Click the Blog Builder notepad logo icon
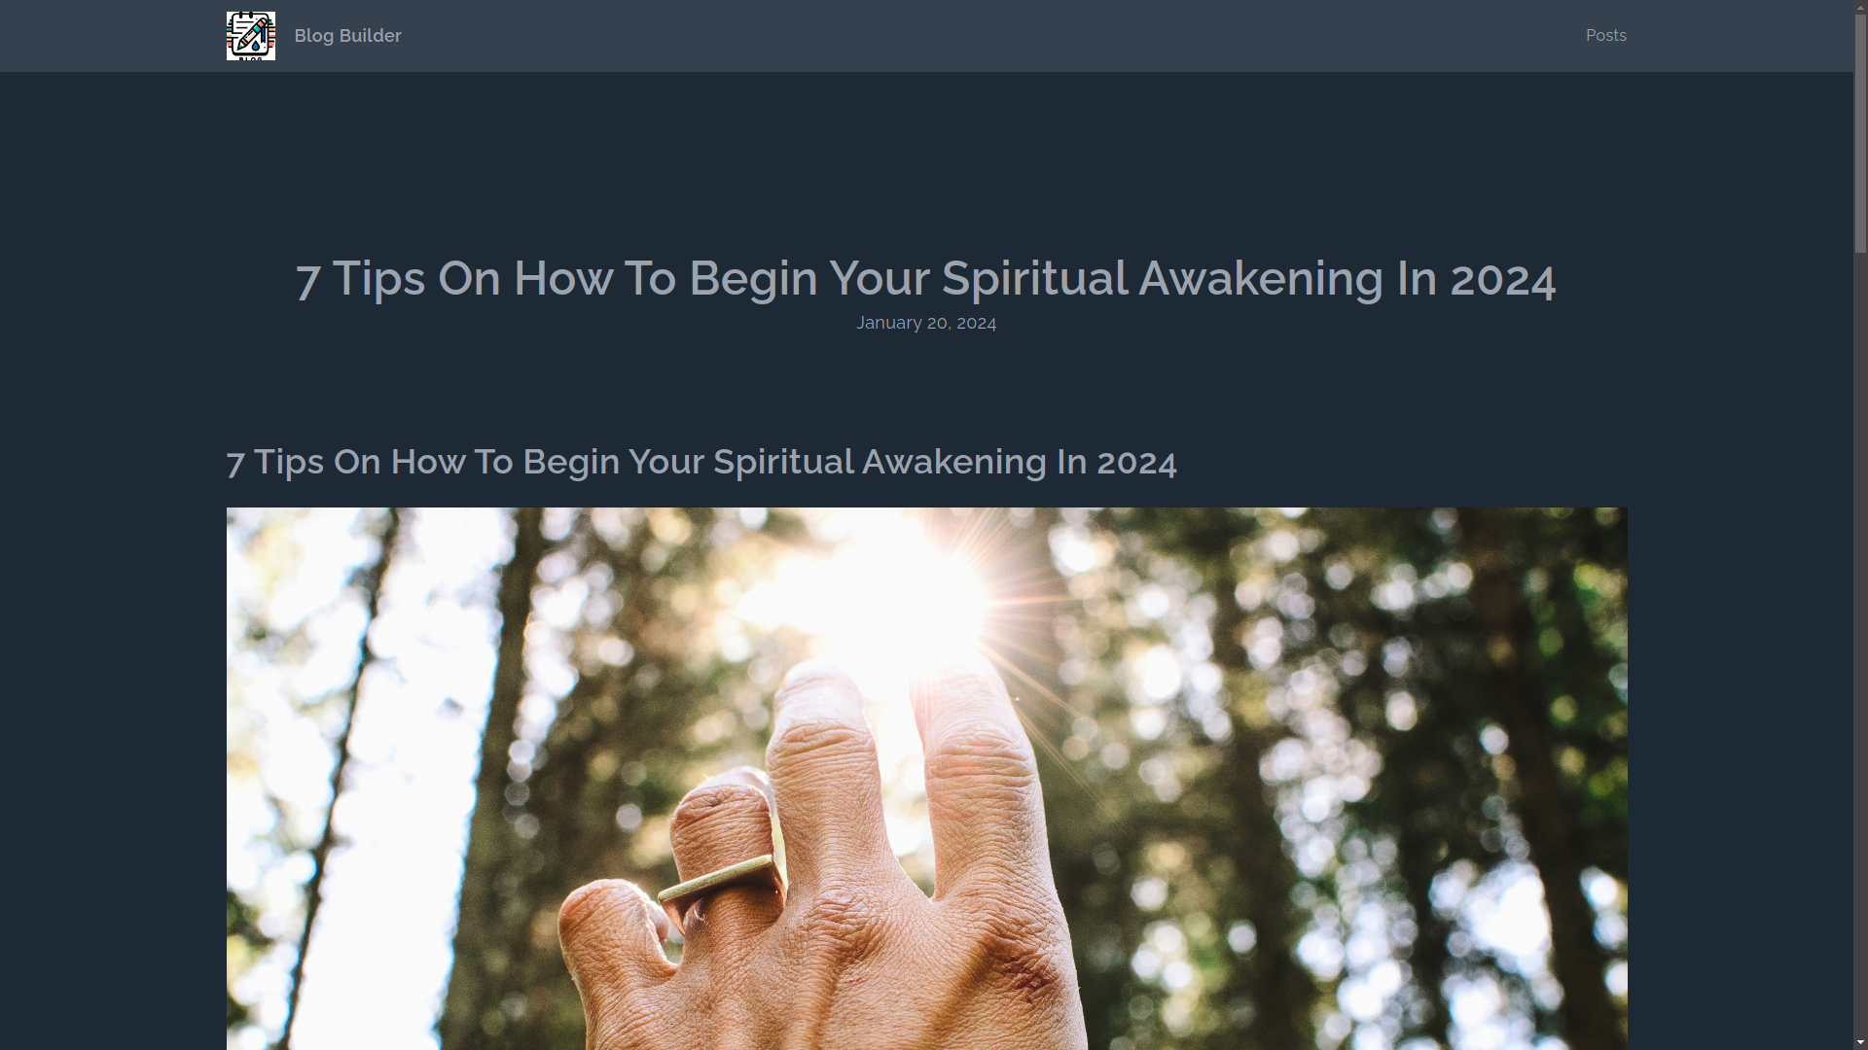 250,36
